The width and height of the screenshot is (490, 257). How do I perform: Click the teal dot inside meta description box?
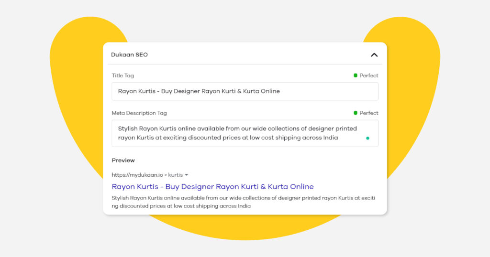(x=367, y=138)
